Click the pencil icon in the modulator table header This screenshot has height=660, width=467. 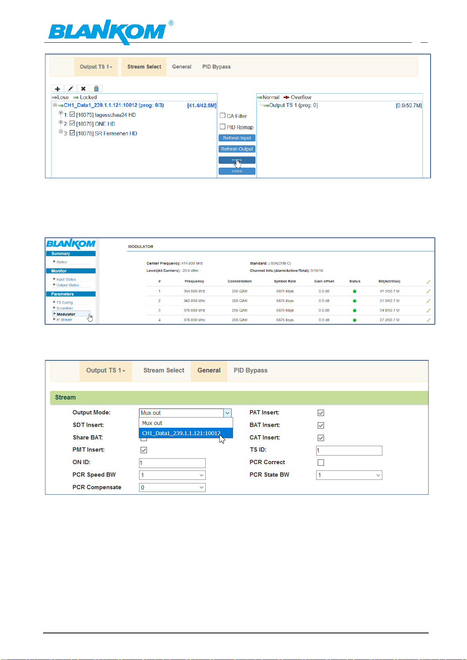(428, 282)
